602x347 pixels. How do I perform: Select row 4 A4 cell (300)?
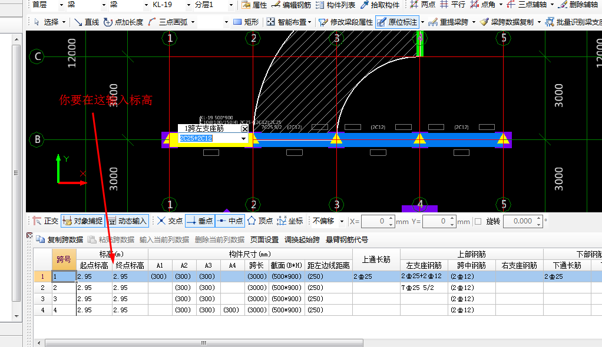coord(233,310)
